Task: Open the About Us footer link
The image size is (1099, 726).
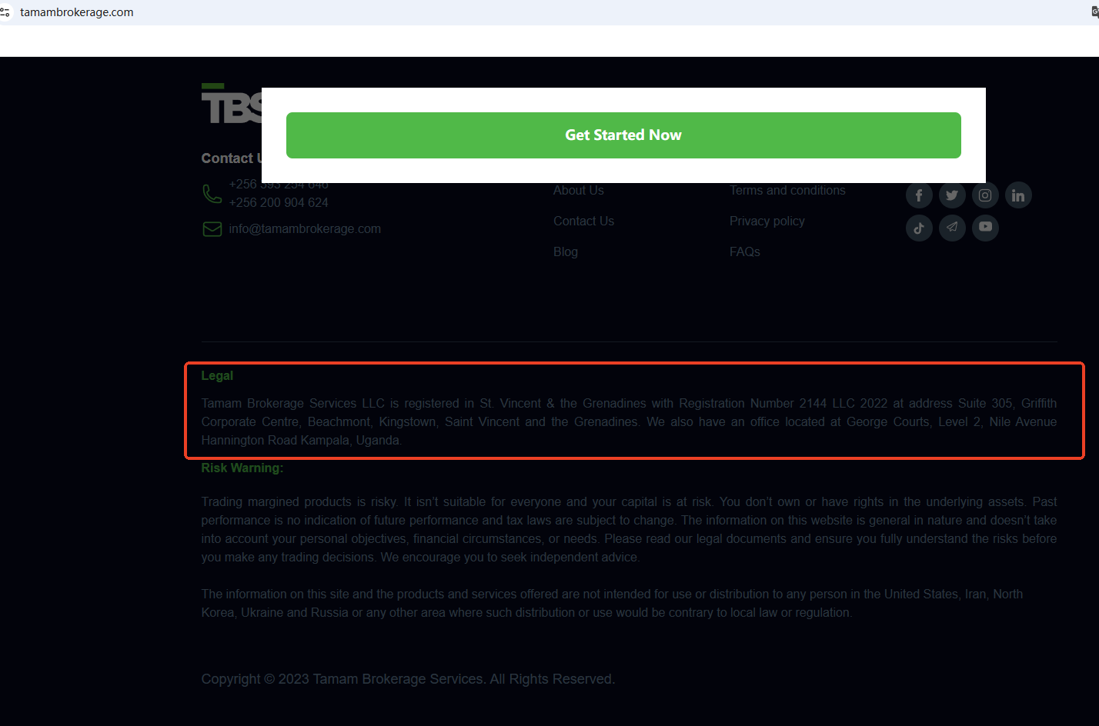Action: (579, 191)
